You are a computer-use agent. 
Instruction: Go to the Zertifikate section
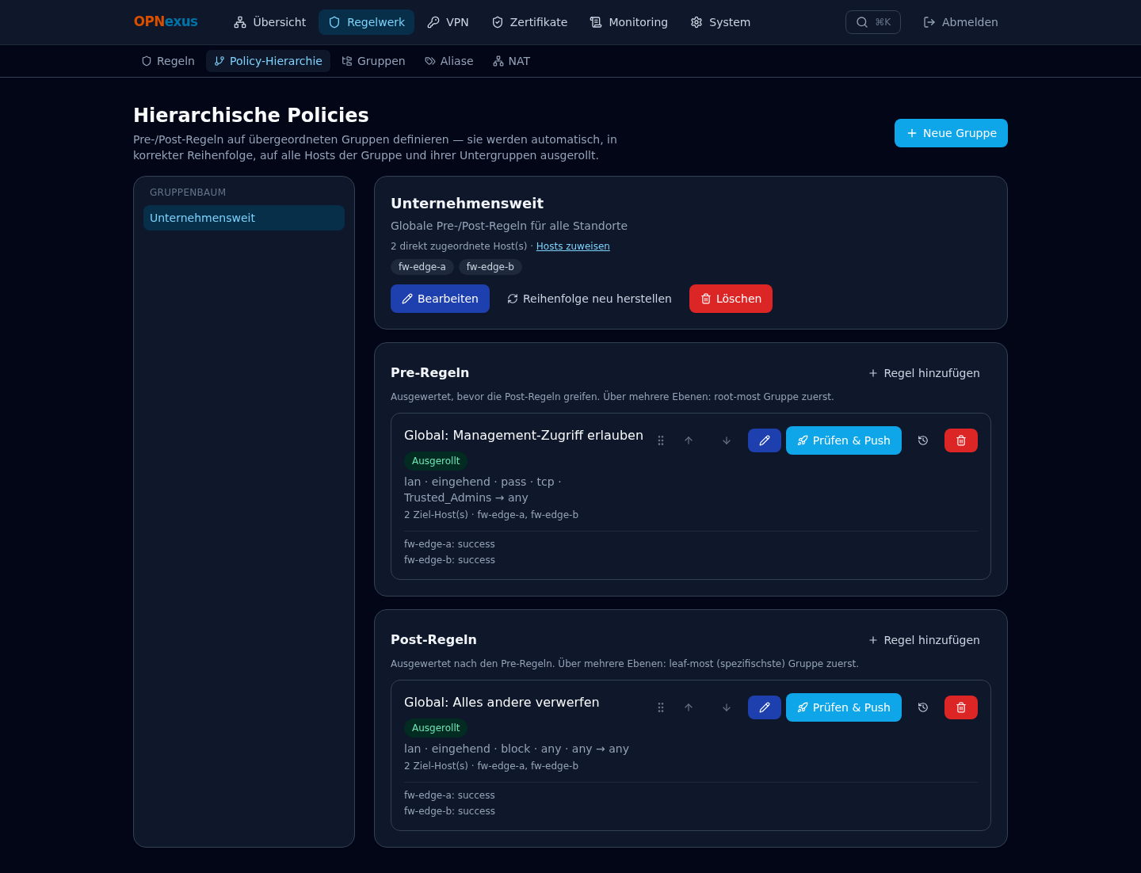click(x=529, y=22)
